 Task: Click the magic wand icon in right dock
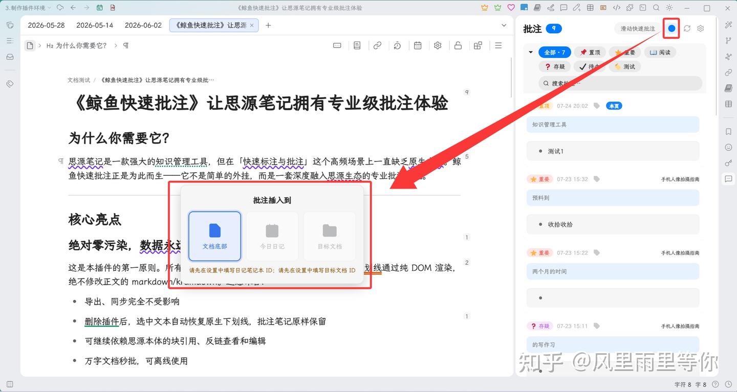pos(729,25)
